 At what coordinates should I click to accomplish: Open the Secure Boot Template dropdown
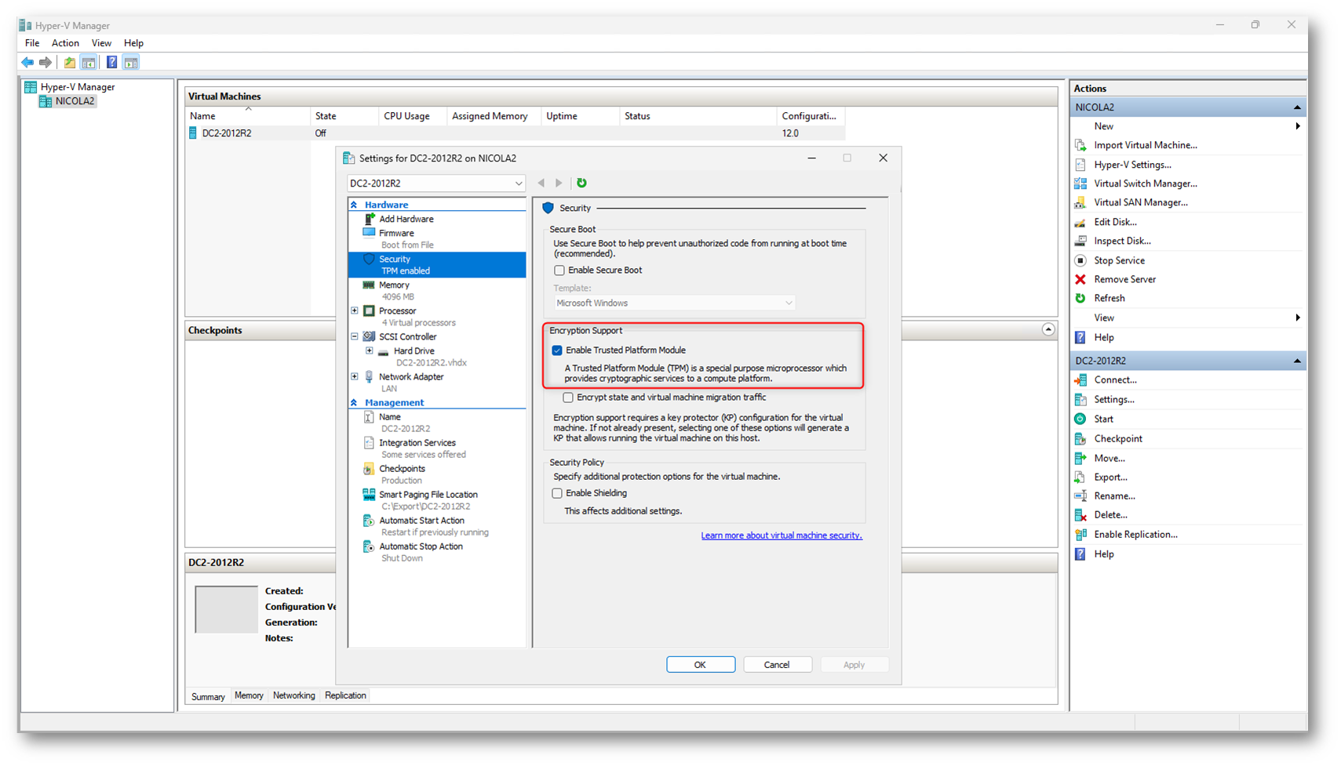coord(674,303)
